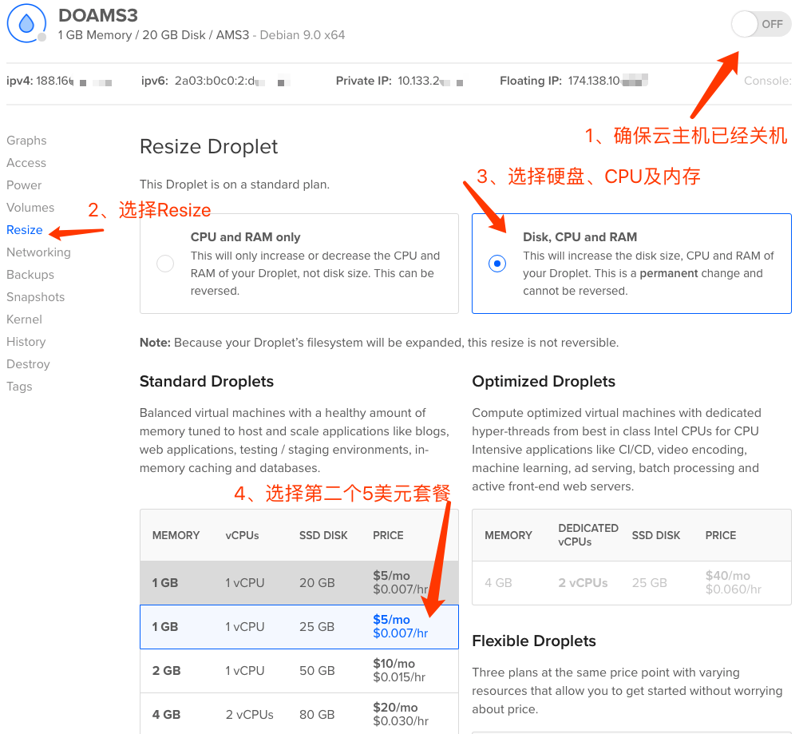Image resolution: width=811 pixels, height=734 pixels.
Task: Open History in the sidebar
Action: pyautogui.click(x=26, y=342)
